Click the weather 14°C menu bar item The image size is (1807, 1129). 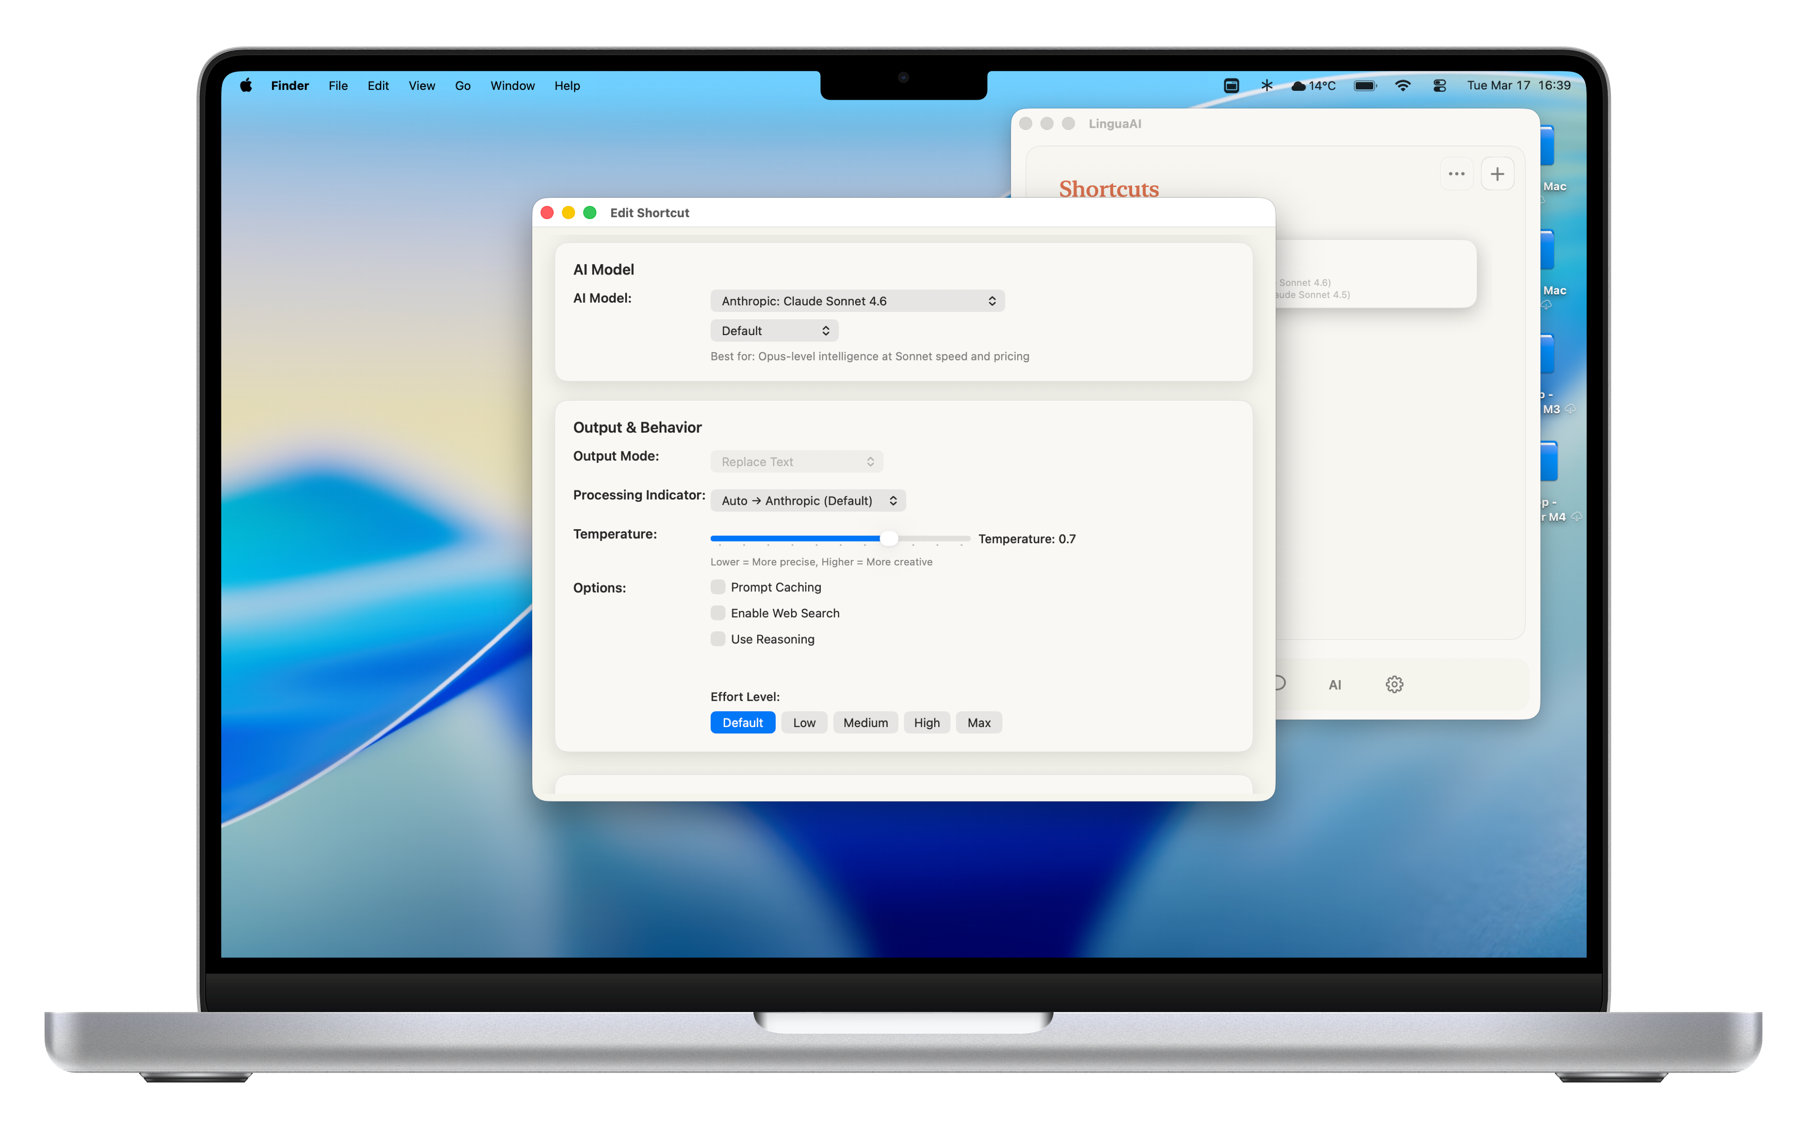click(x=1313, y=86)
